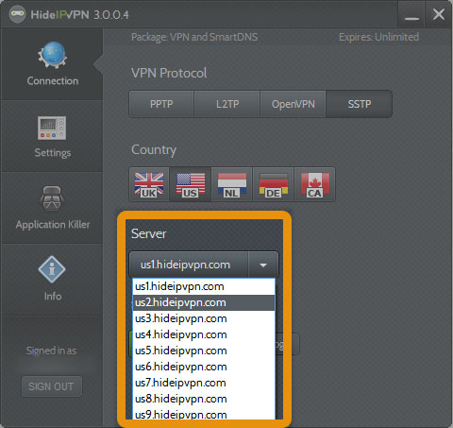
Task: Pick us4.hideipvpn.com from the list
Action: 204,334
